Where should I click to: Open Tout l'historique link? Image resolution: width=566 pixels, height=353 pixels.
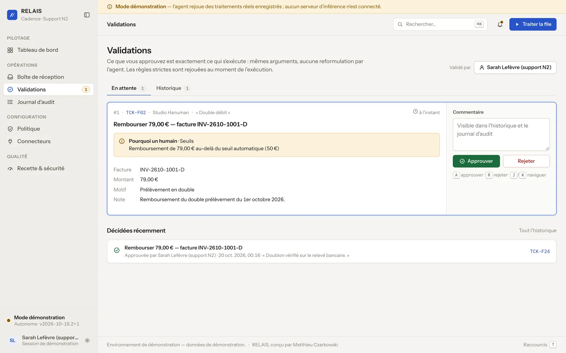537,231
